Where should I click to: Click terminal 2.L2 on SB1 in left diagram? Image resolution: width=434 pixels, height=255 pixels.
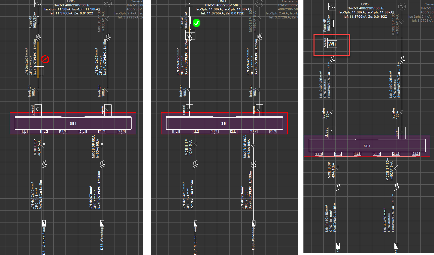pos(102,131)
